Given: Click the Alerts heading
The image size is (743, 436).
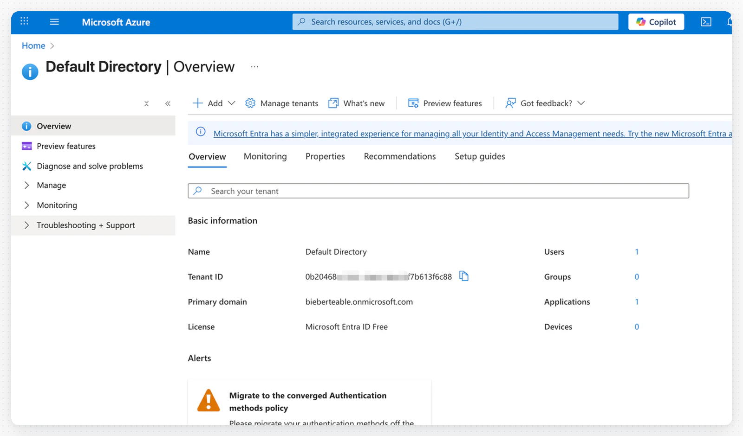Looking at the screenshot, I should coord(199,358).
